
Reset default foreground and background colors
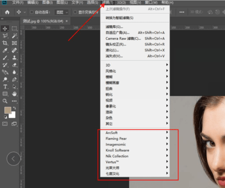click(x=5, y=117)
